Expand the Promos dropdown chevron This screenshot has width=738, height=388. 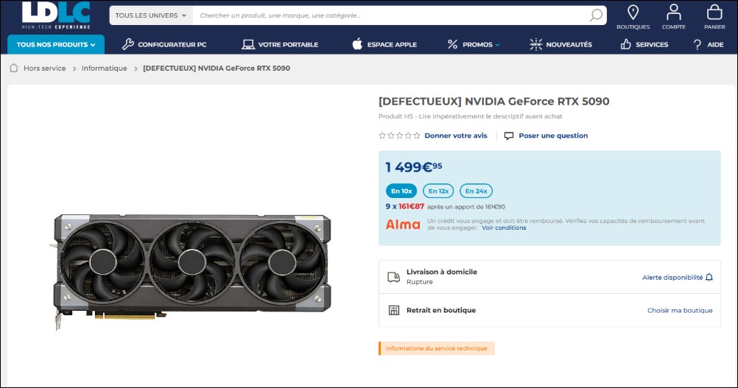[x=497, y=45]
